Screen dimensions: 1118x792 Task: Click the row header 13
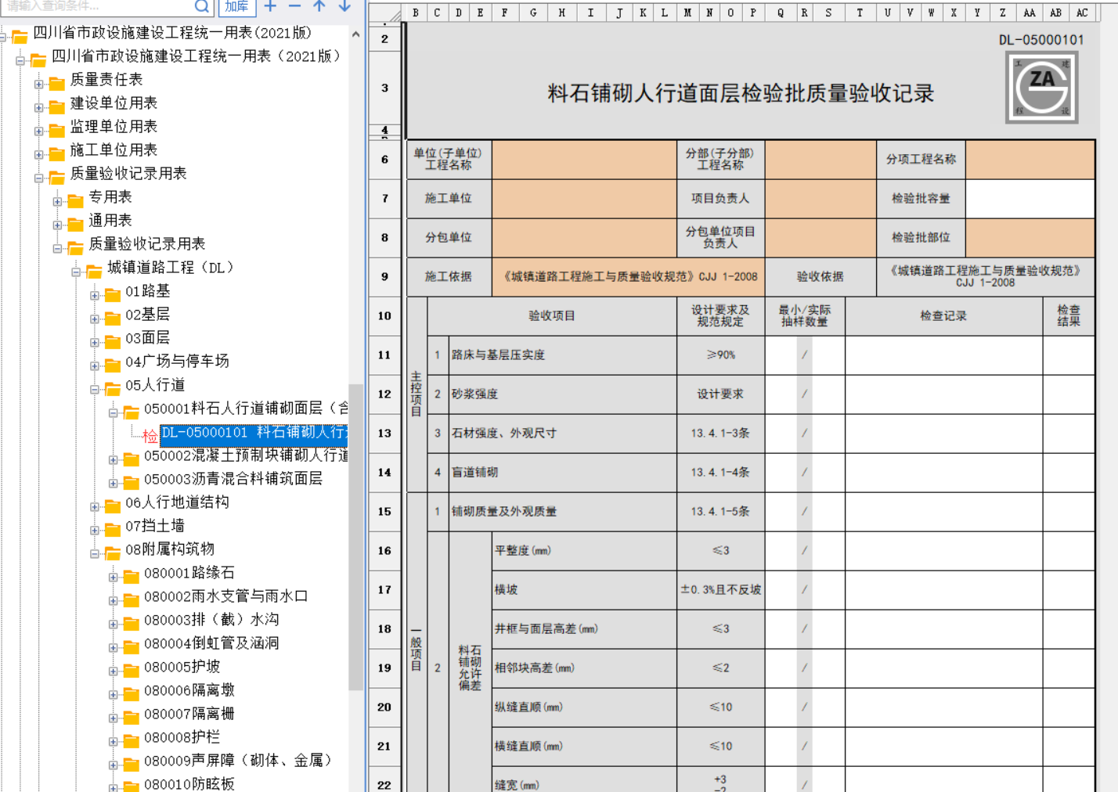(384, 433)
